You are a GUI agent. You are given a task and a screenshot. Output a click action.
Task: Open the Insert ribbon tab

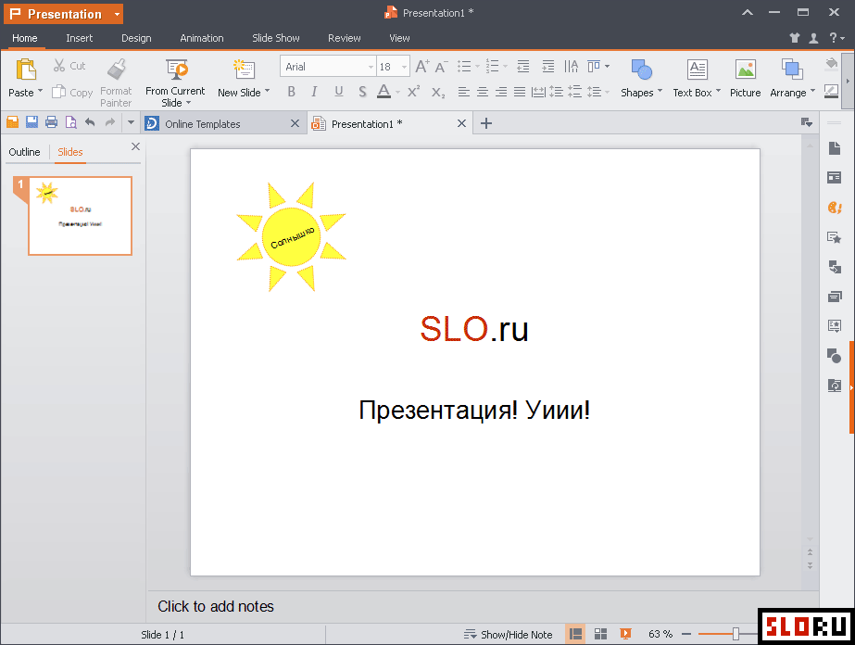[x=79, y=38]
